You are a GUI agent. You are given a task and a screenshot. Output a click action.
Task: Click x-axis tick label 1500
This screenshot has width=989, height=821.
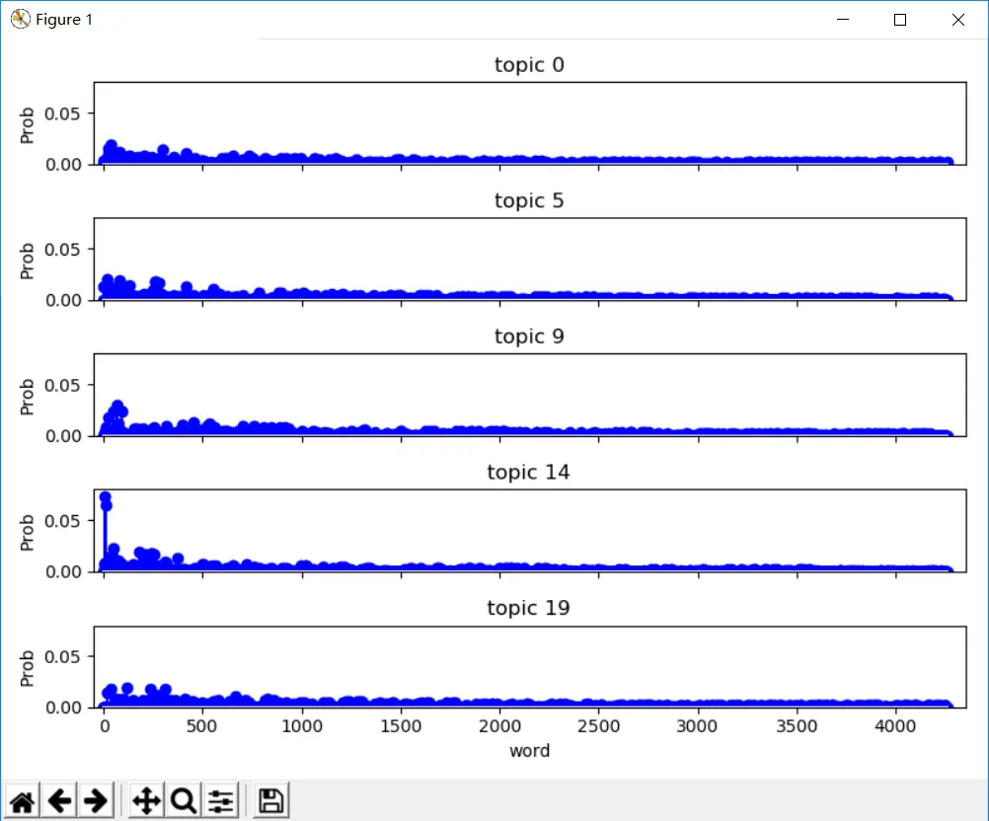pos(401,726)
